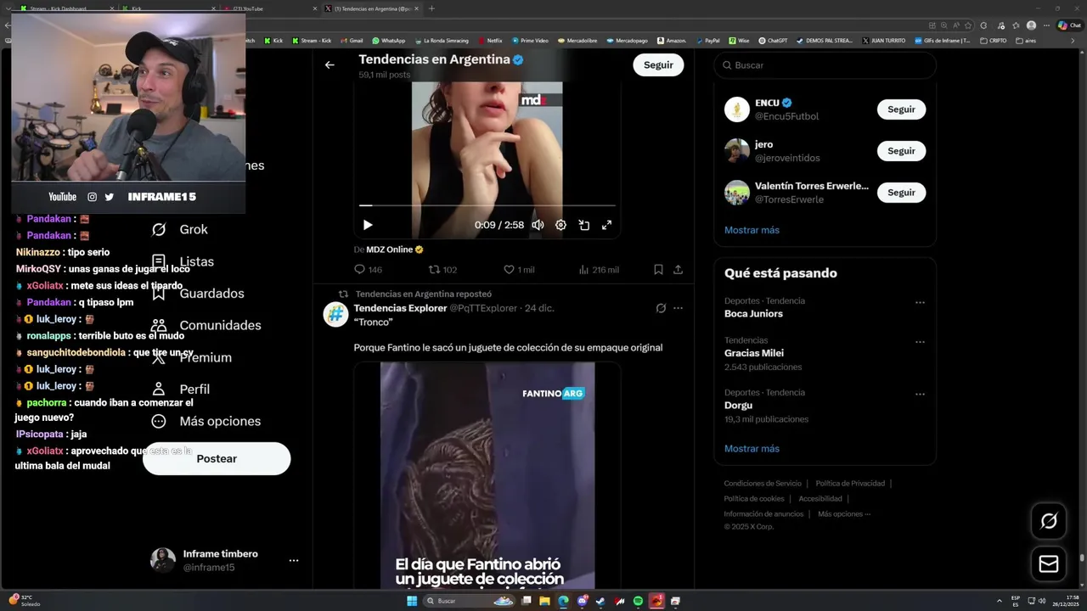Open Política de Privacidad link
Viewport: 1087px width, 611px height.
click(x=850, y=484)
